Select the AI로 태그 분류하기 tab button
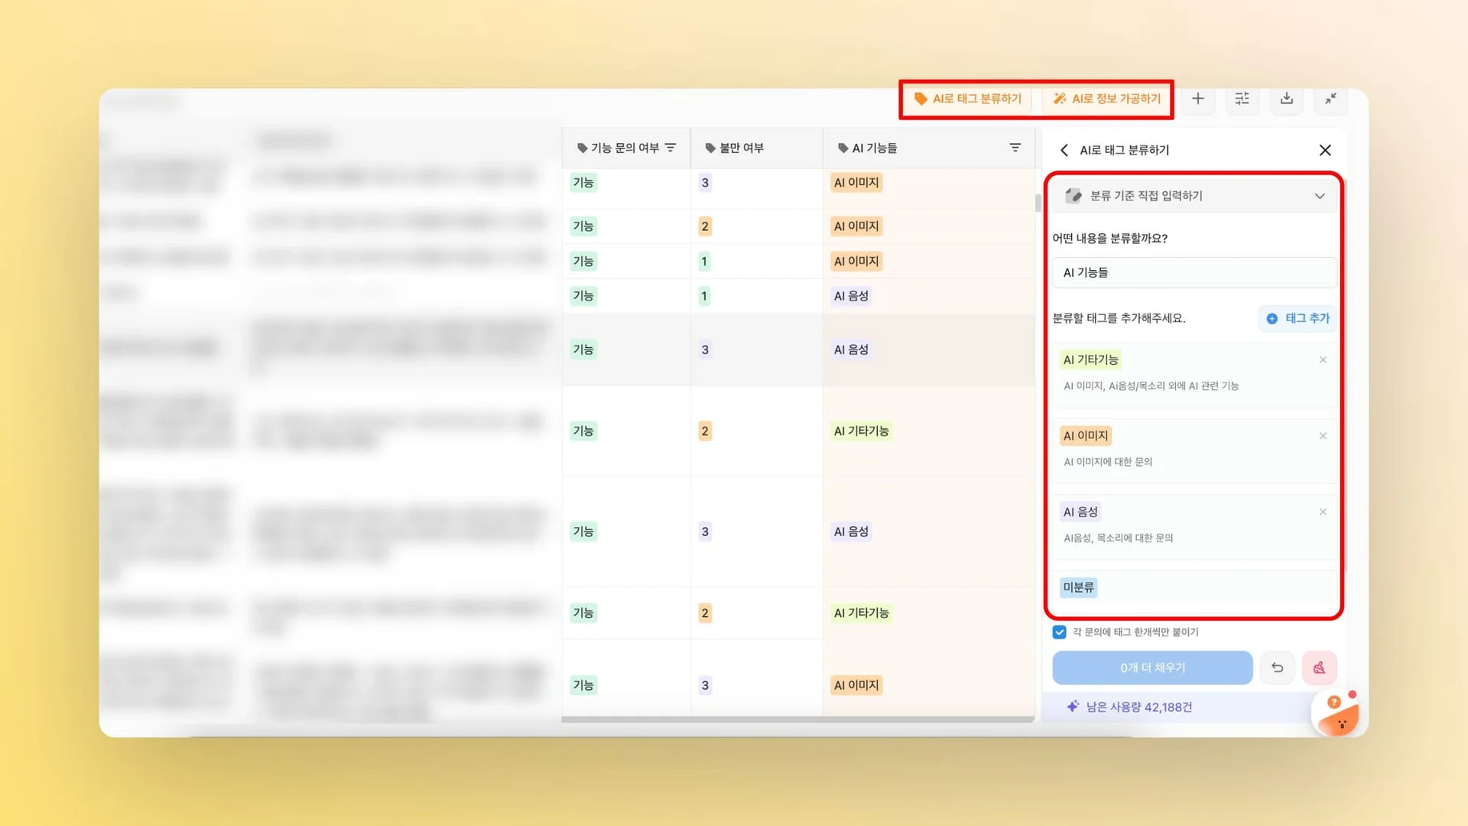 [968, 99]
